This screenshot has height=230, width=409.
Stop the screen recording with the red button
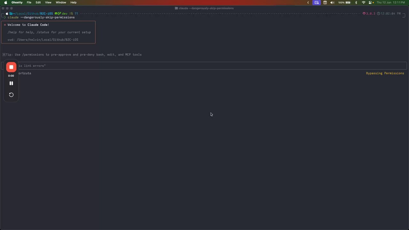click(x=11, y=67)
